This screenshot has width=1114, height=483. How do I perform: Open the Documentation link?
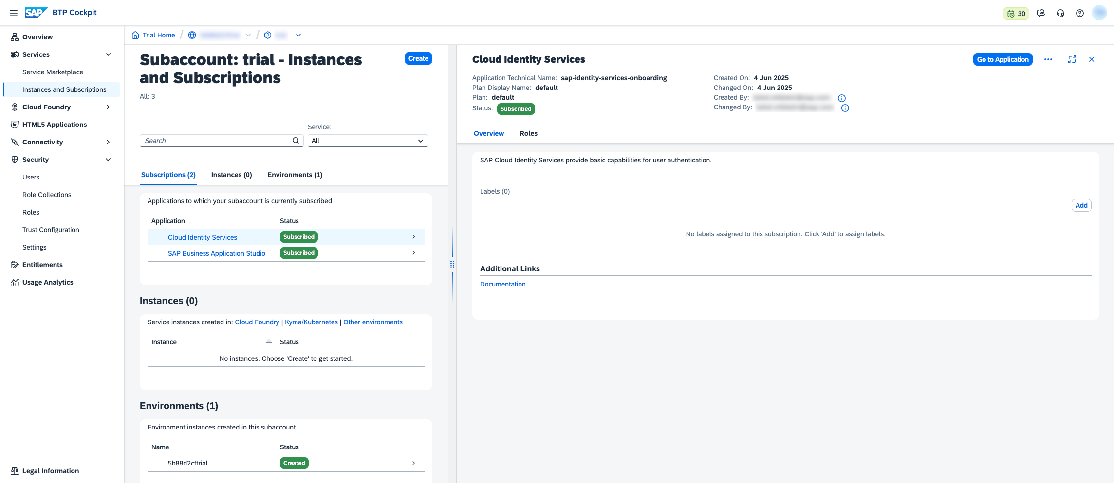[502, 284]
